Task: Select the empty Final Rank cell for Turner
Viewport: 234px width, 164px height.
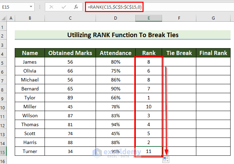Action: tap(213, 151)
